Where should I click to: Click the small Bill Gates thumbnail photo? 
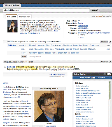coord(12,26)
